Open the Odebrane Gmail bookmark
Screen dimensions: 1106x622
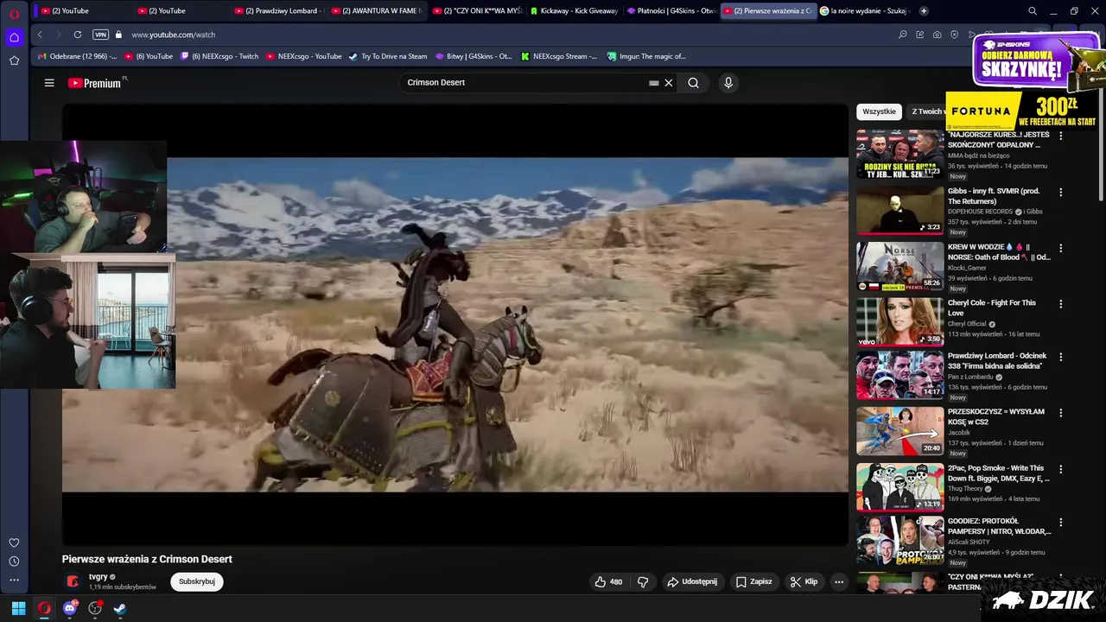pyautogui.click(x=77, y=56)
